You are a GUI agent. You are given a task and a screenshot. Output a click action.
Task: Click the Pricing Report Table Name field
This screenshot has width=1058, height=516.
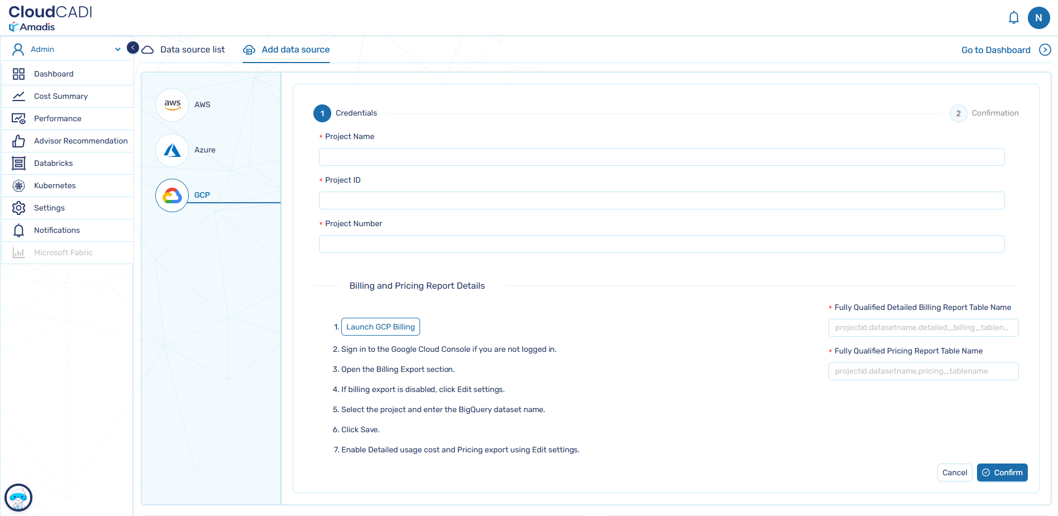tap(923, 371)
